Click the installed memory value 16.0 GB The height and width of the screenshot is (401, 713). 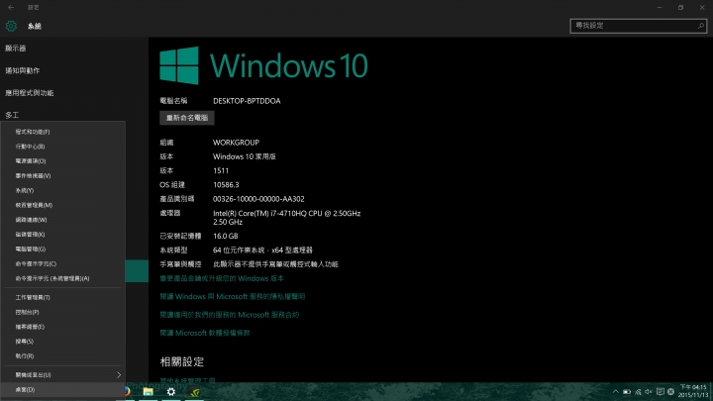click(x=226, y=236)
